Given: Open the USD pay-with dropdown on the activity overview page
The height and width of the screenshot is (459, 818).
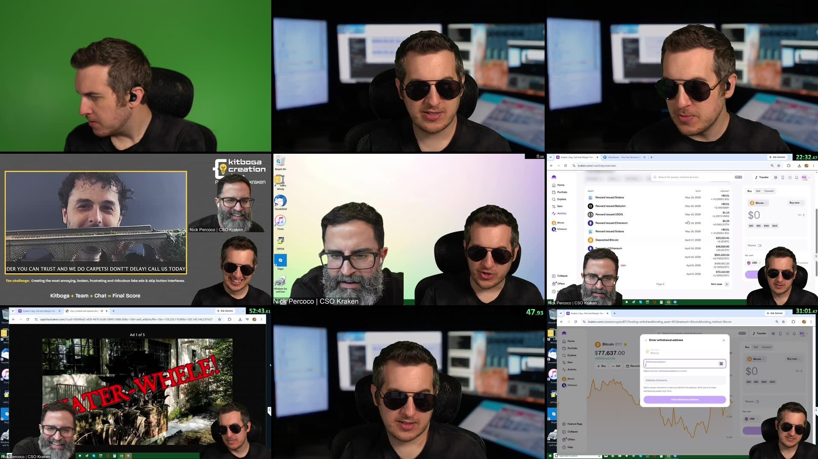Looking at the screenshot, I should (x=754, y=263).
